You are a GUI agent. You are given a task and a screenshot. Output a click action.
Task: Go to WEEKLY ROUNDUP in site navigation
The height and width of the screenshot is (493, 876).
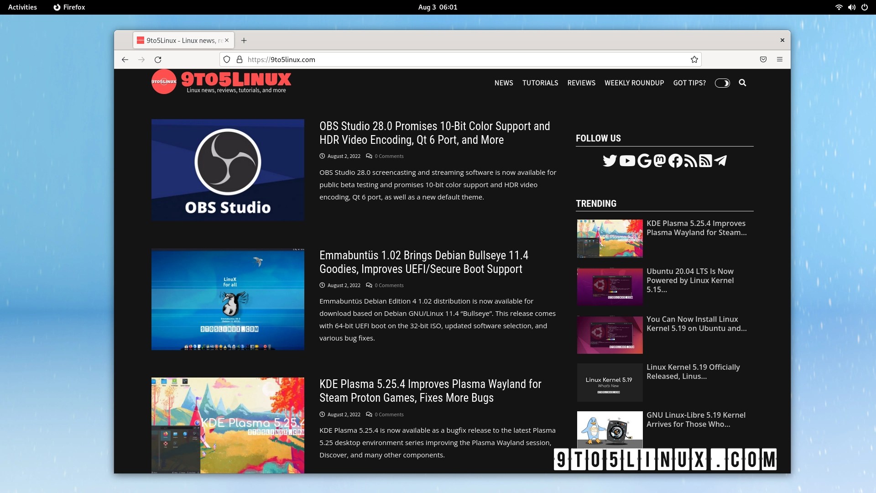634,83
